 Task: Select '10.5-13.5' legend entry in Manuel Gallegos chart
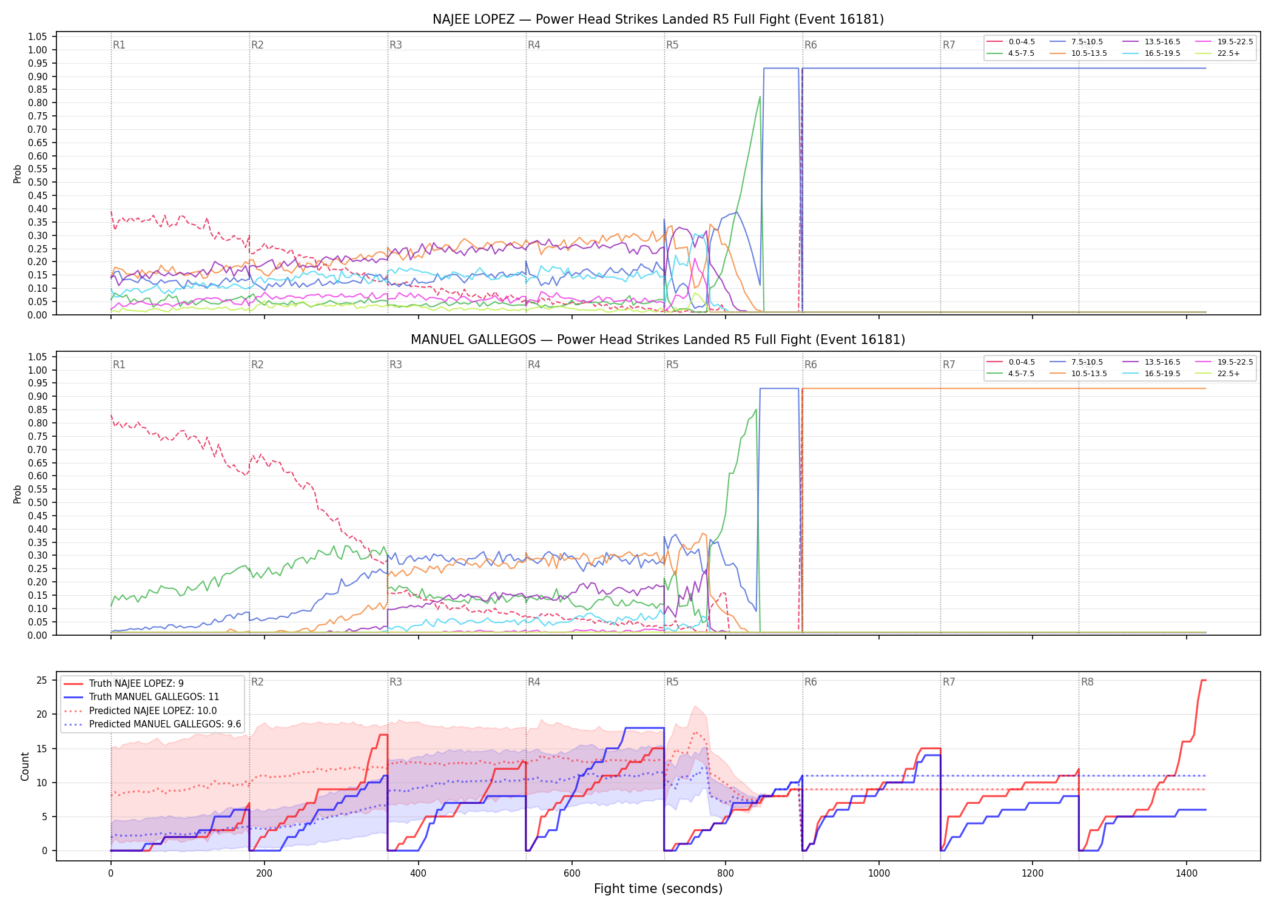click(1078, 374)
